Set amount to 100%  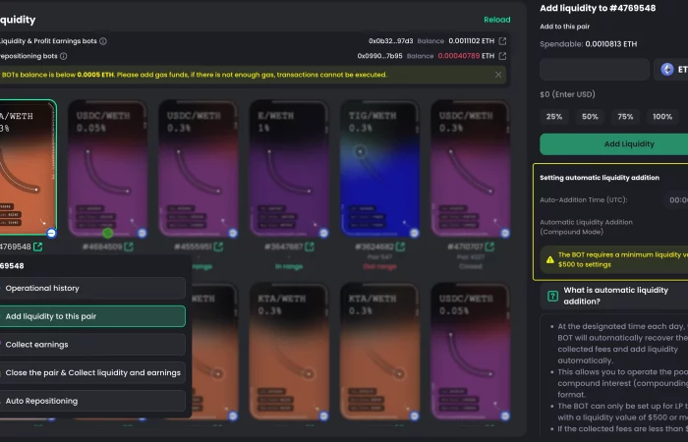pos(662,117)
